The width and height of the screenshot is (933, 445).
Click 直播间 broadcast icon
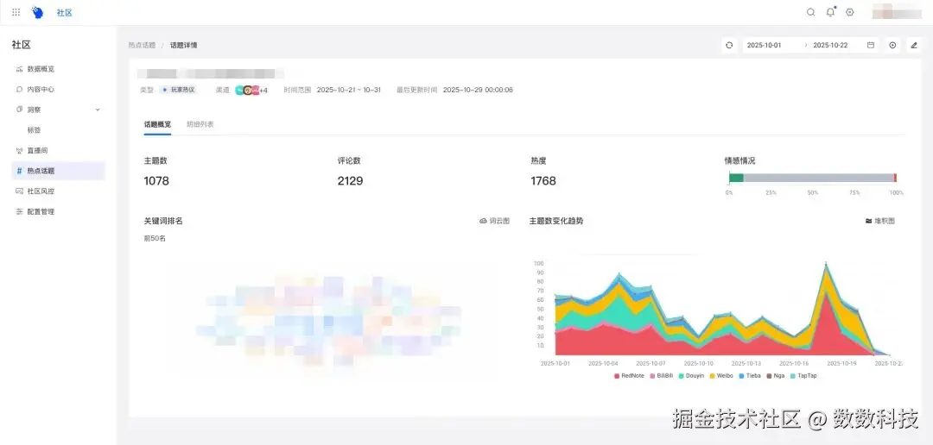[19, 150]
